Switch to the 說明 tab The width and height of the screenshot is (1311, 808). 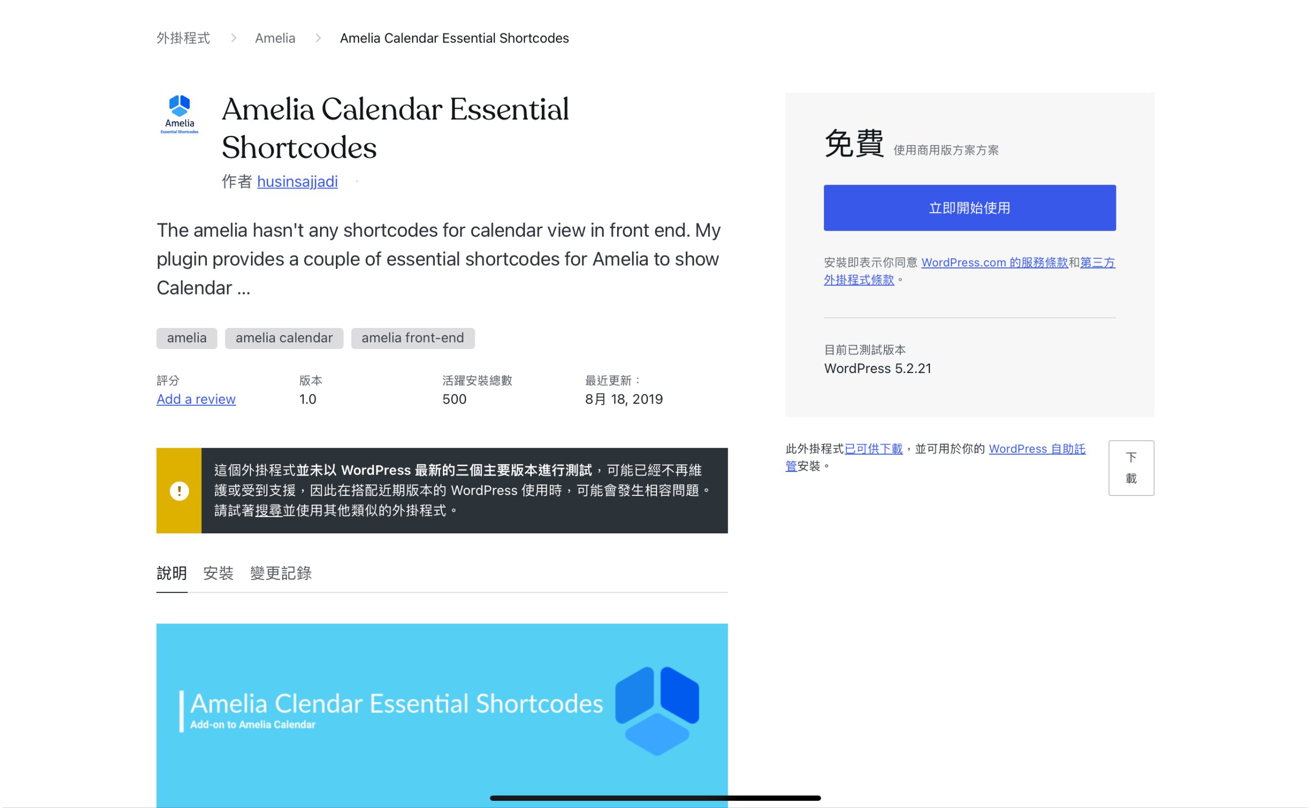click(x=172, y=573)
